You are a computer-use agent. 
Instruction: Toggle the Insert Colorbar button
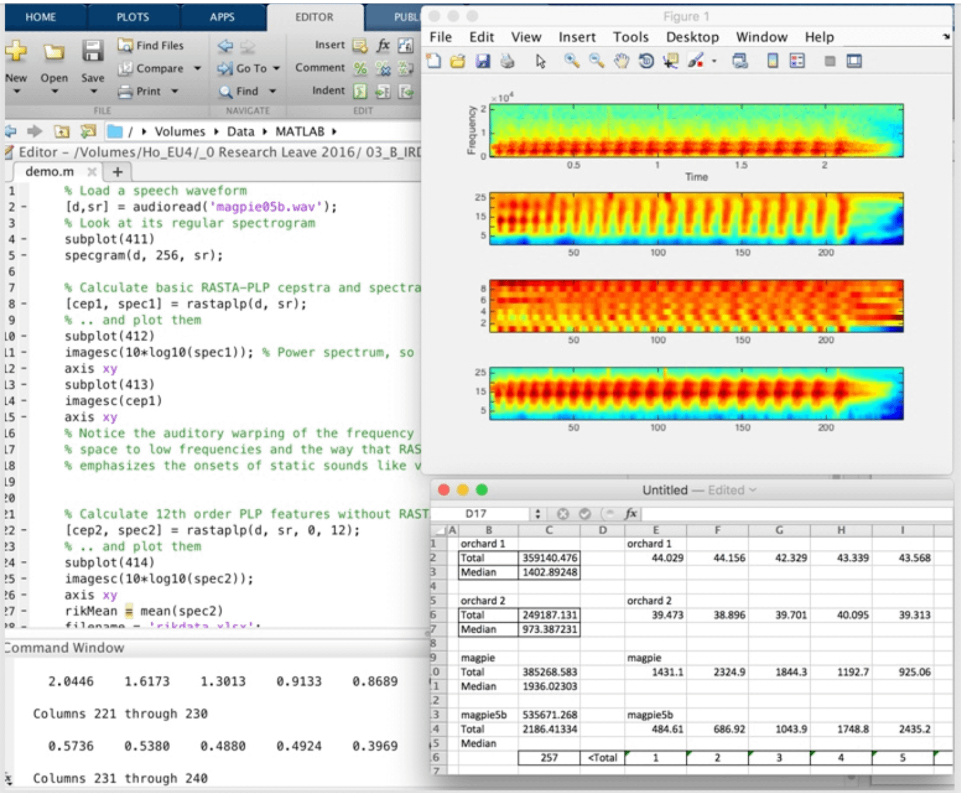point(772,61)
